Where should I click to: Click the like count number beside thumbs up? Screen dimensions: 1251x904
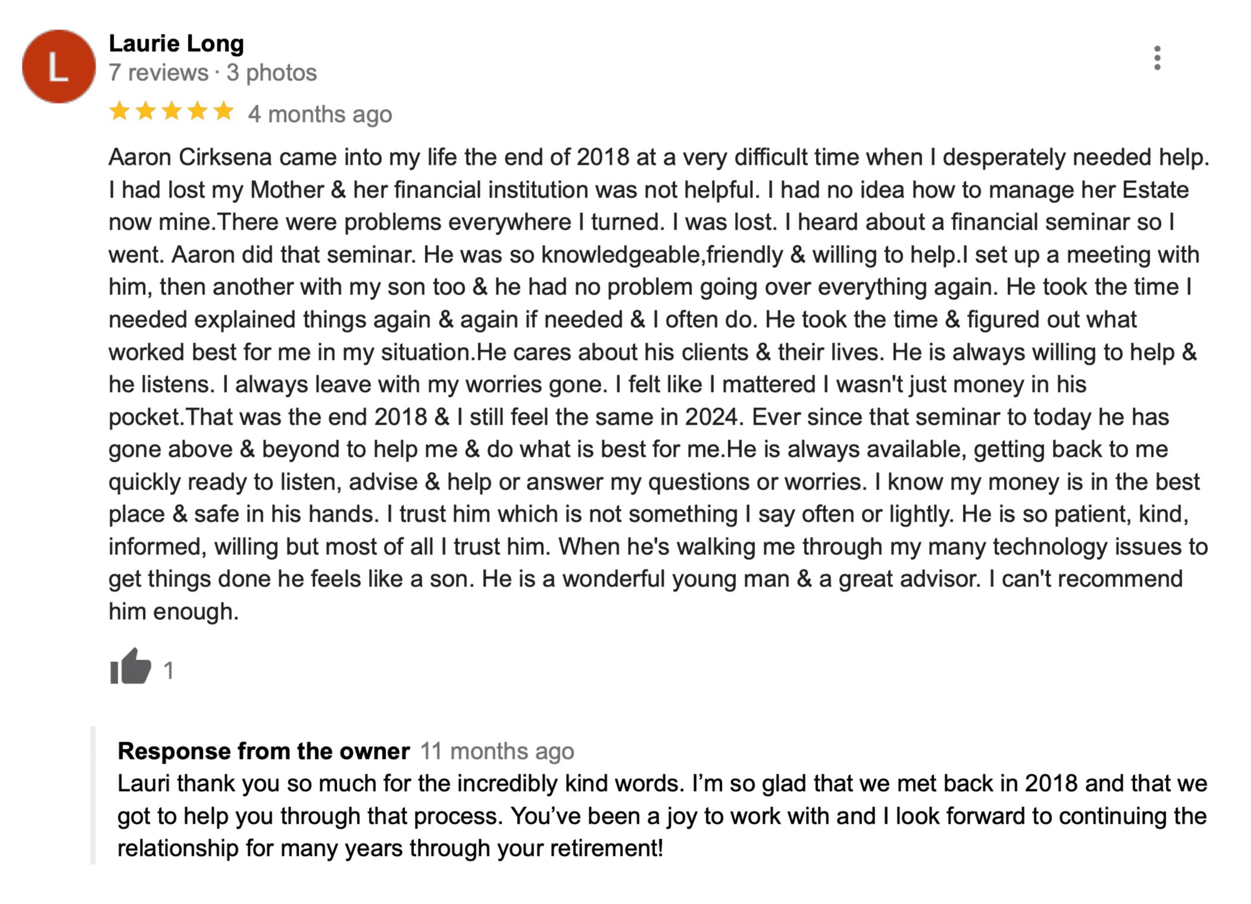coord(168,671)
